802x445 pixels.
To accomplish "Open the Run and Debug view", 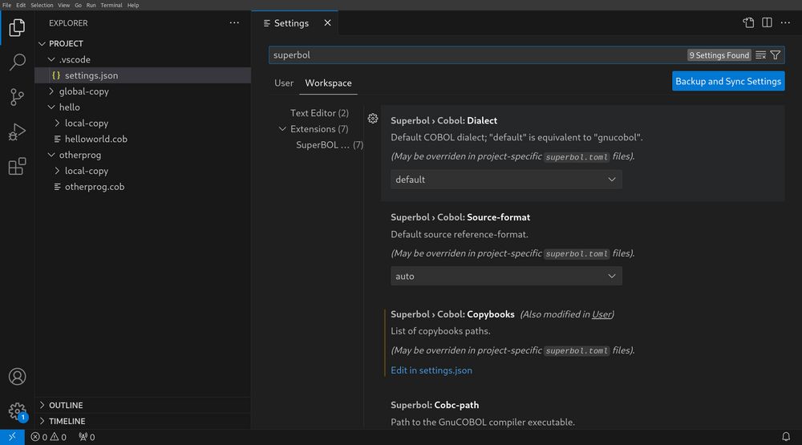I will pos(17,132).
